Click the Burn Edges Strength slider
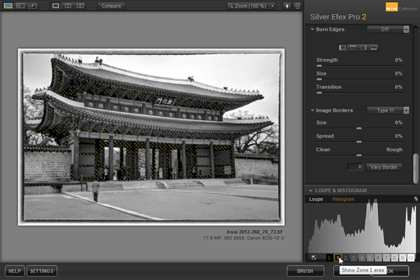The height and width of the screenshot is (280, 420). [320, 65]
